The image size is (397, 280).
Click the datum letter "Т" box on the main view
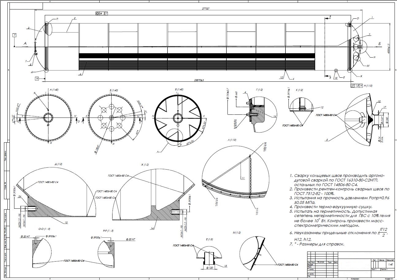(14, 36)
